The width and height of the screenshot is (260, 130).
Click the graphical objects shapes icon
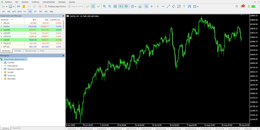[195, 7]
